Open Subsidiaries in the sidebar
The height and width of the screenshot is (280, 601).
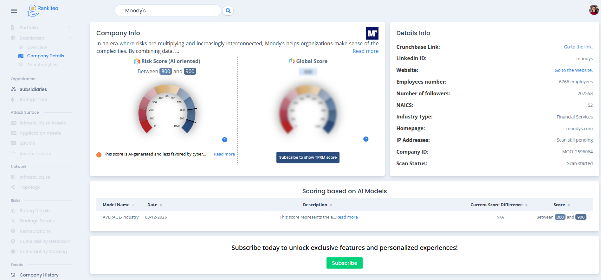click(33, 89)
